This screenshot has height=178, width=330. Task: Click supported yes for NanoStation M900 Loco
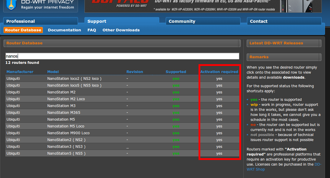pyautogui.click(x=176, y=133)
